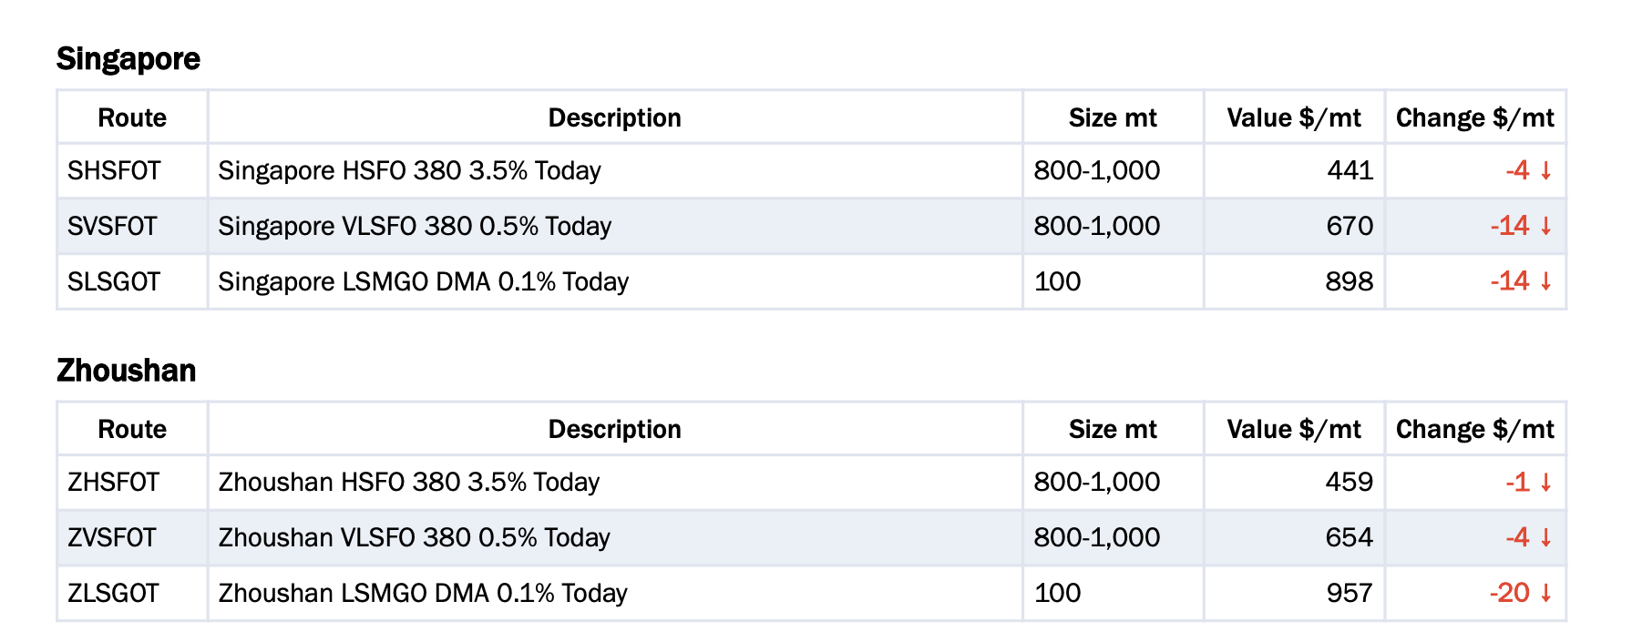Click the red down arrow in SHSFOT row
Image resolution: width=1632 pixels, height=642 pixels.
pyautogui.click(x=1546, y=171)
